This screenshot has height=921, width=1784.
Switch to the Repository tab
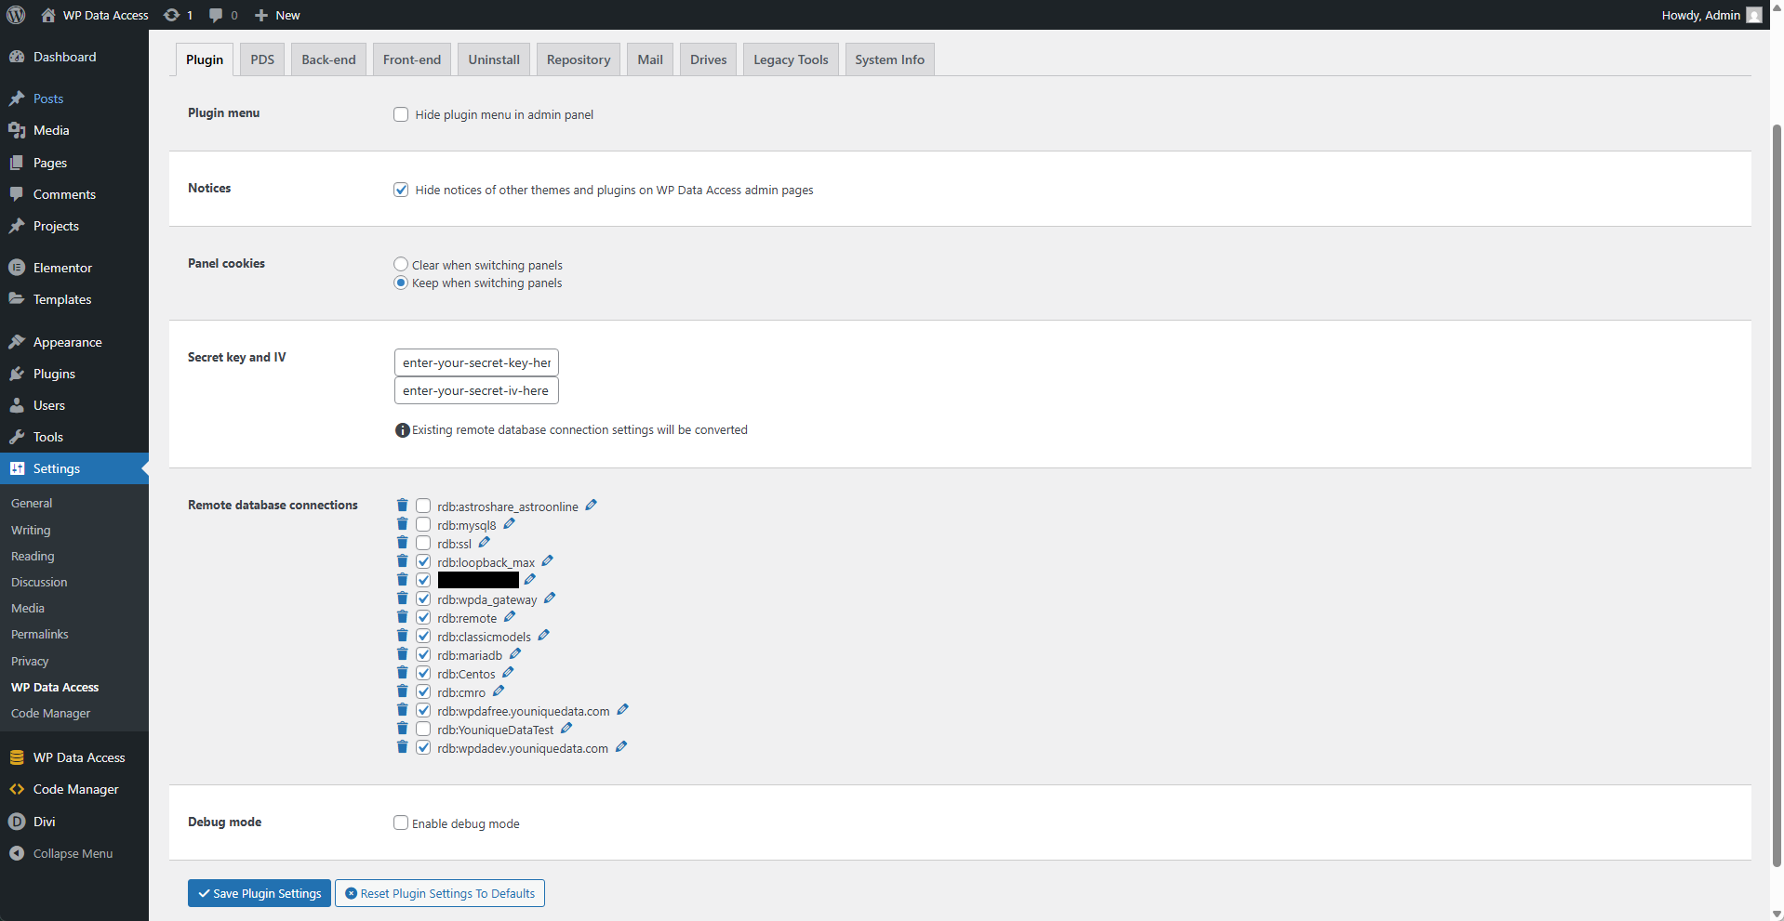pyautogui.click(x=578, y=59)
